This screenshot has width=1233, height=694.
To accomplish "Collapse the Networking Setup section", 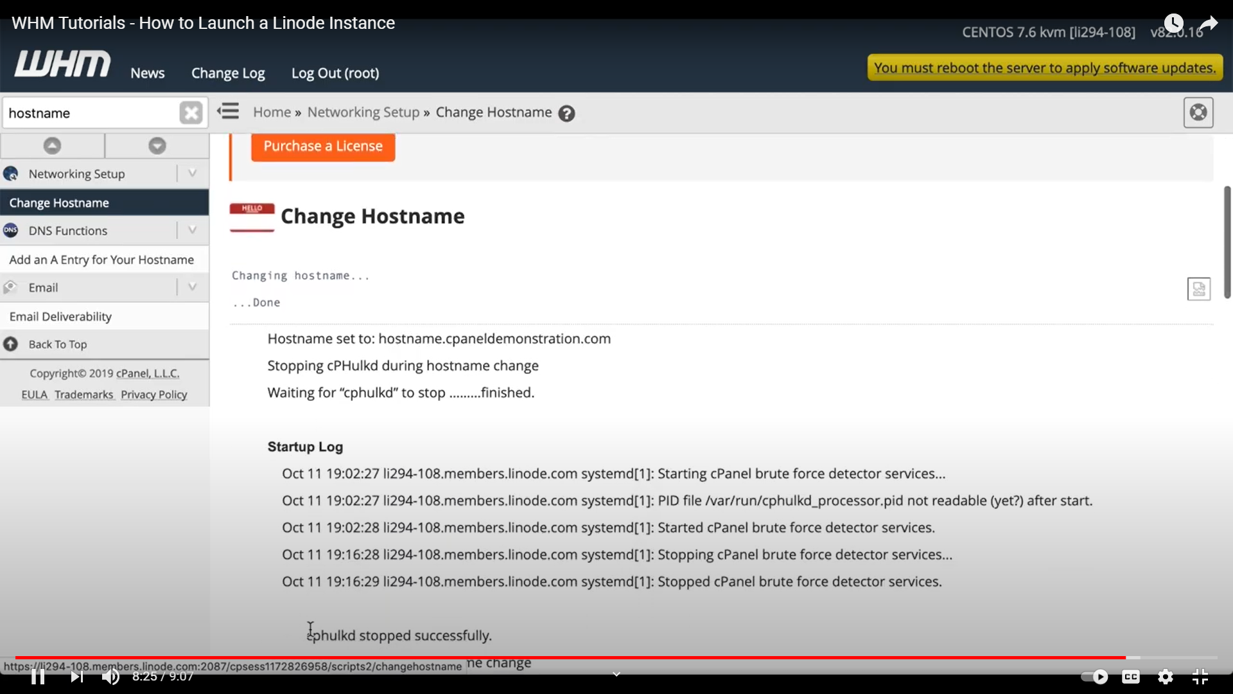I will (192, 173).
